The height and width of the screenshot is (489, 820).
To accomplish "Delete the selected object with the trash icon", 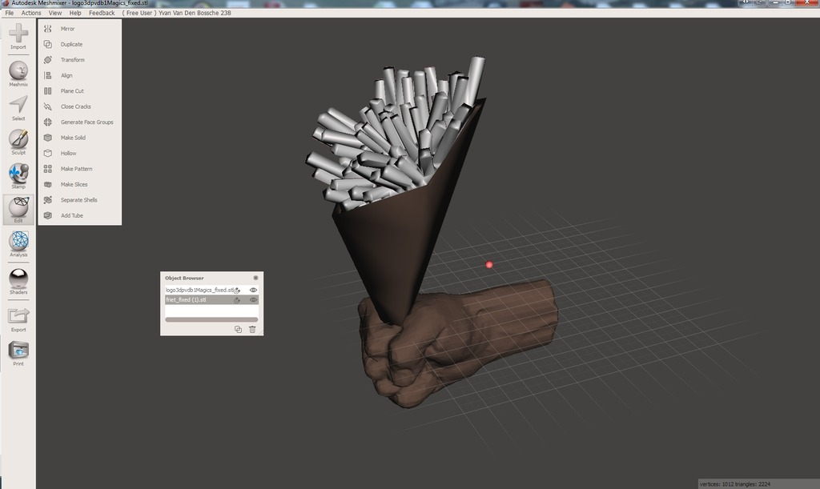I will (252, 329).
